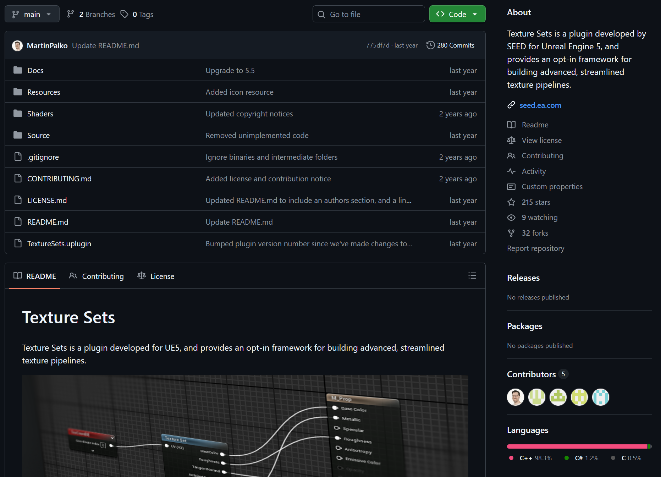Screen dimensions: 661x477
Task: View the 2 Branches list
Action: [x=91, y=14]
